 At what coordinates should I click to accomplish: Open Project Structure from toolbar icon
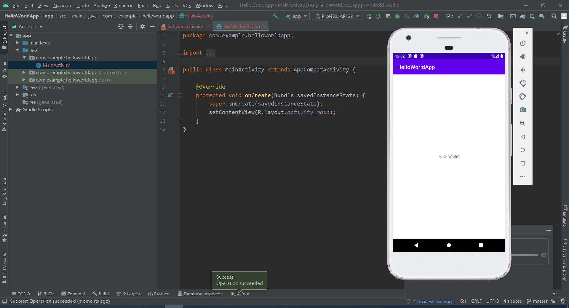[x=501, y=16]
